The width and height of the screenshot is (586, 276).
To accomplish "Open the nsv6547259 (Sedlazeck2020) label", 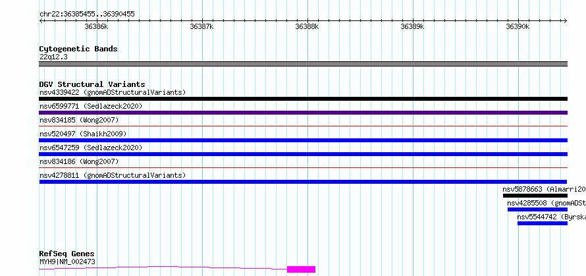I will [91, 148].
